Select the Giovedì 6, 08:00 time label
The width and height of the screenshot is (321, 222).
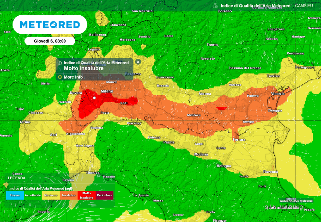(50, 41)
